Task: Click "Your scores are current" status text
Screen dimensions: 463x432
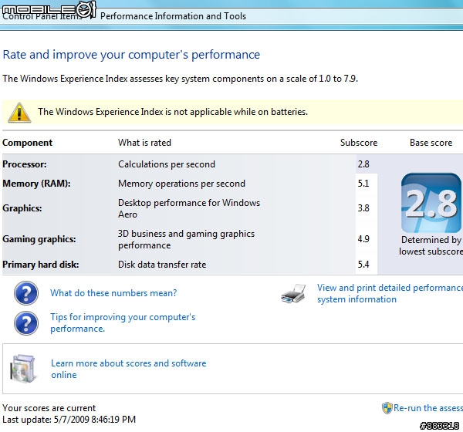Action: coord(49,408)
